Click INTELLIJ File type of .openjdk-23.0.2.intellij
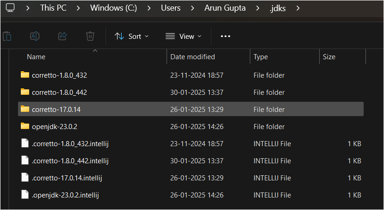The image size is (384, 210). click(x=272, y=195)
